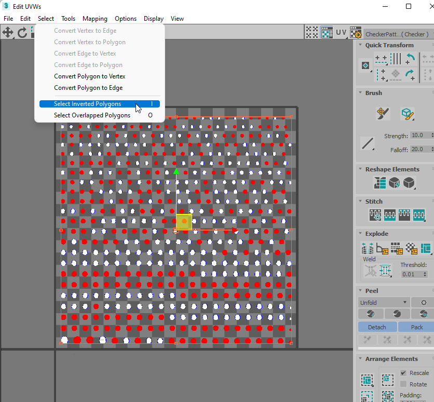
Task: Select the Relax brush icon
Action: [x=408, y=113]
